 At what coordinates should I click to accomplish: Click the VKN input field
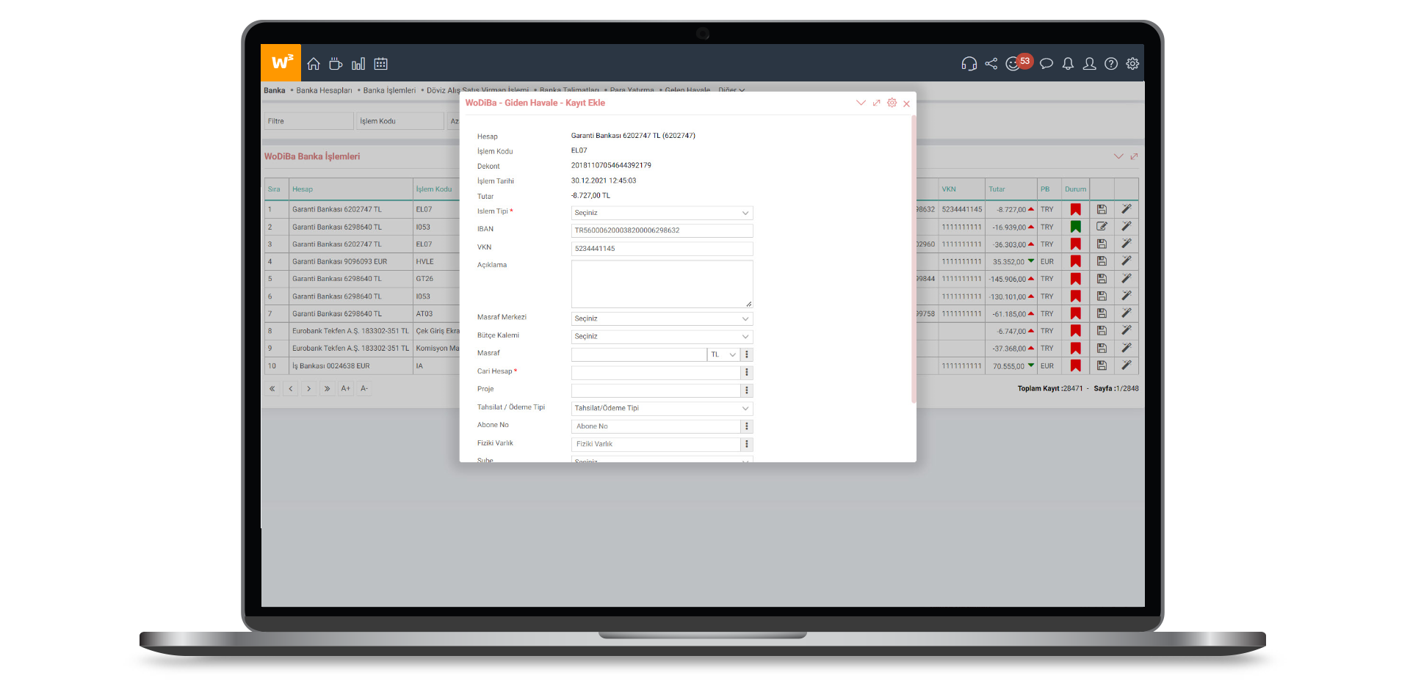[x=662, y=249]
